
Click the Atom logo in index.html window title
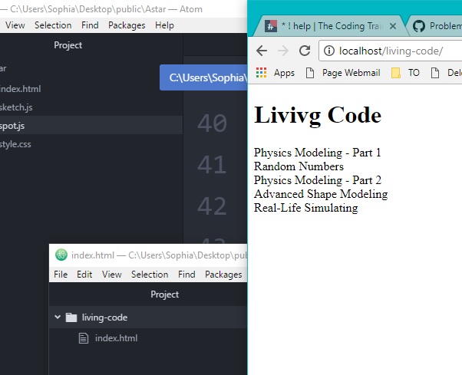tap(61, 255)
